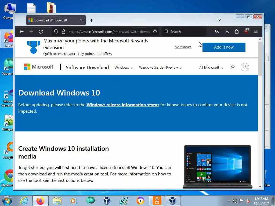Click the round orange lock taskbar icon

click(140, 201)
